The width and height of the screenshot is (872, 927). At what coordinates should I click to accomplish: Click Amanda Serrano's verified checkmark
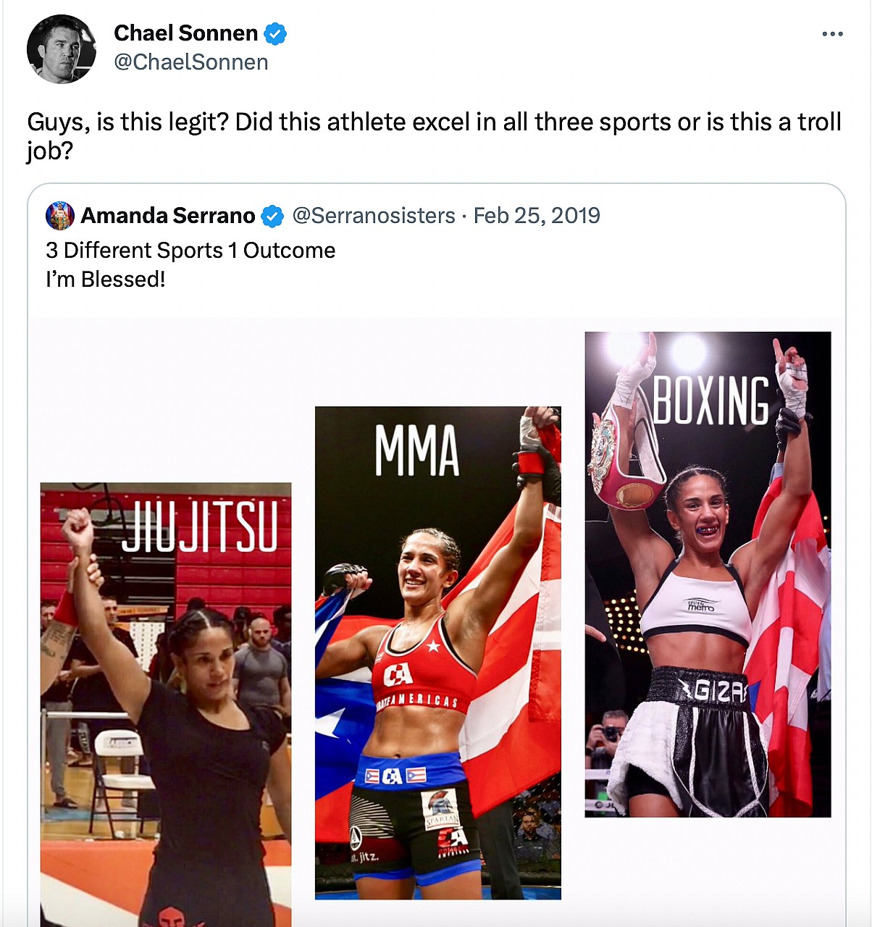tap(272, 215)
